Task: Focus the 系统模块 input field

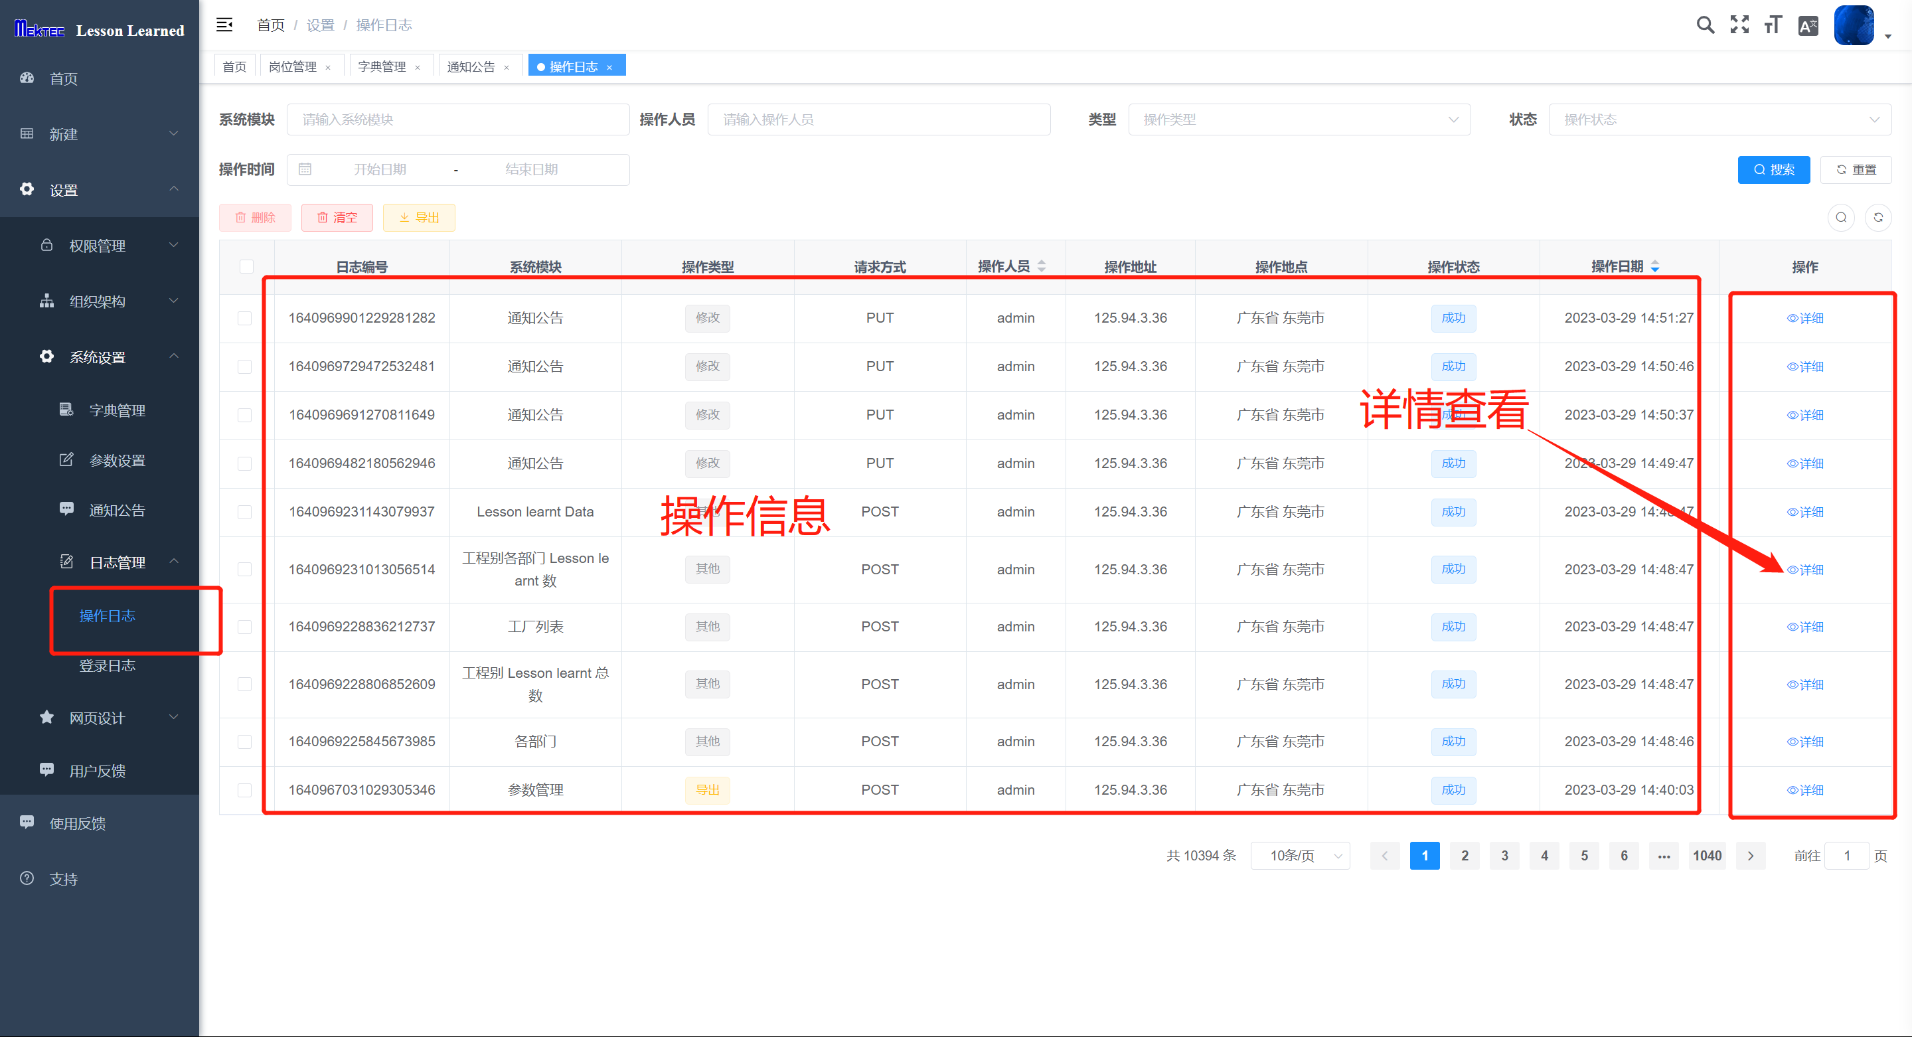Action: (458, 120)
